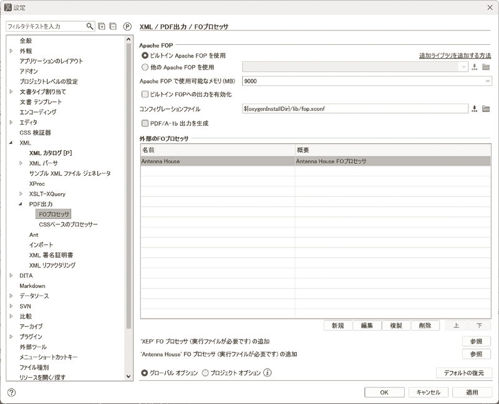Expand the エディタ tree node

tap(11, 122)
